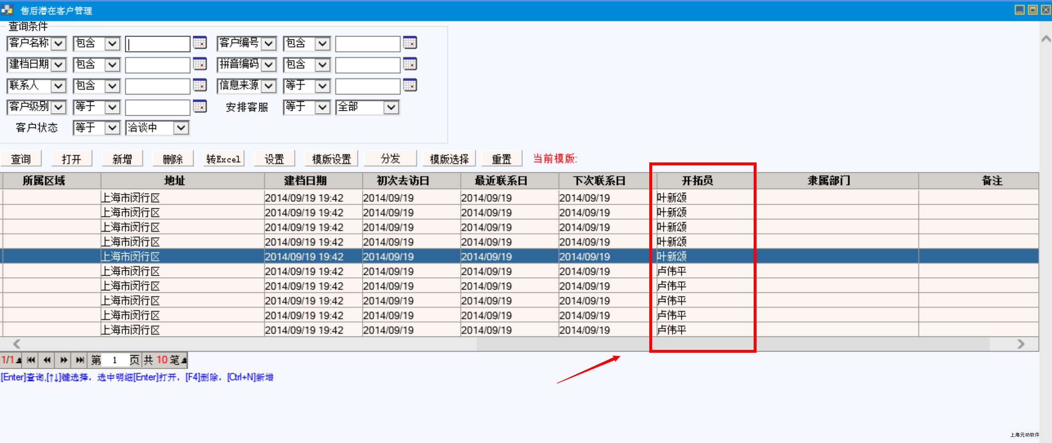Click the 建档日期 column header
This screenshot has height=443, width=1052.
tap(305, 180)
